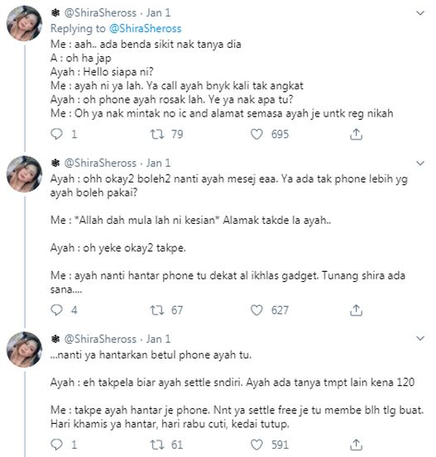436x457 pixels.
Task: Share the first tweet about reg nikah
Action: 356,134
